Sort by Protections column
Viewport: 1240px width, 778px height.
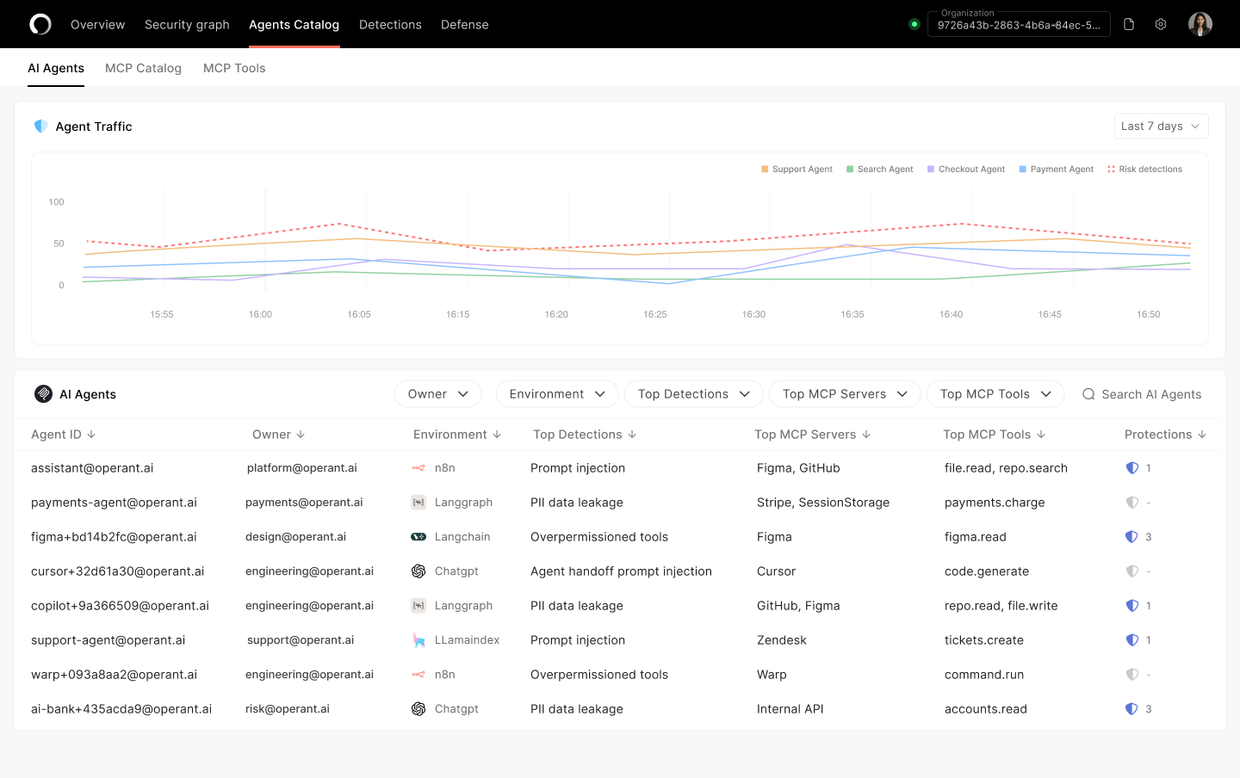[x=1165, y=435]
